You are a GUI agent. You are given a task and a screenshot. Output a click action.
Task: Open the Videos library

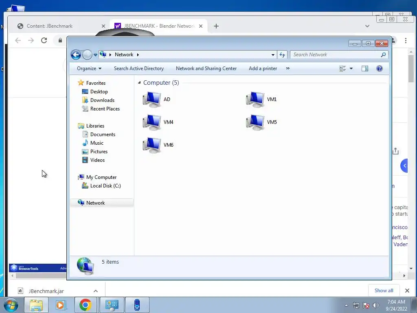tap(97, 160)
